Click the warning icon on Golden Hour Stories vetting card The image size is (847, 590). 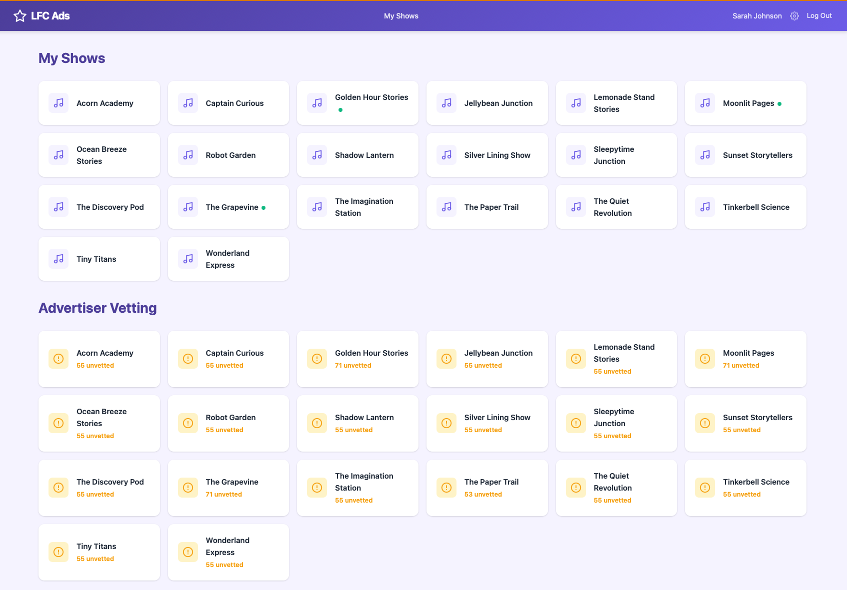[x=317, y=359]
